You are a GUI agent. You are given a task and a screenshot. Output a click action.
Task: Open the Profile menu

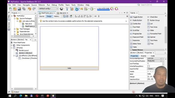(61, 5)
